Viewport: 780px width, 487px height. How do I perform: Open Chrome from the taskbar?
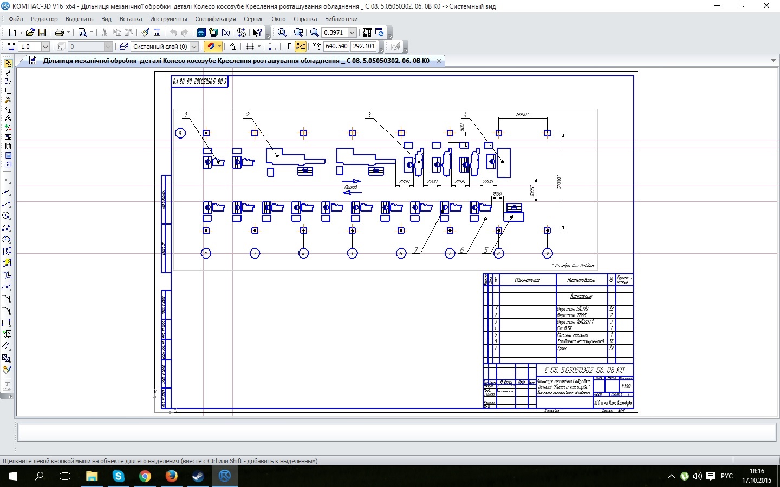point(145,476)
